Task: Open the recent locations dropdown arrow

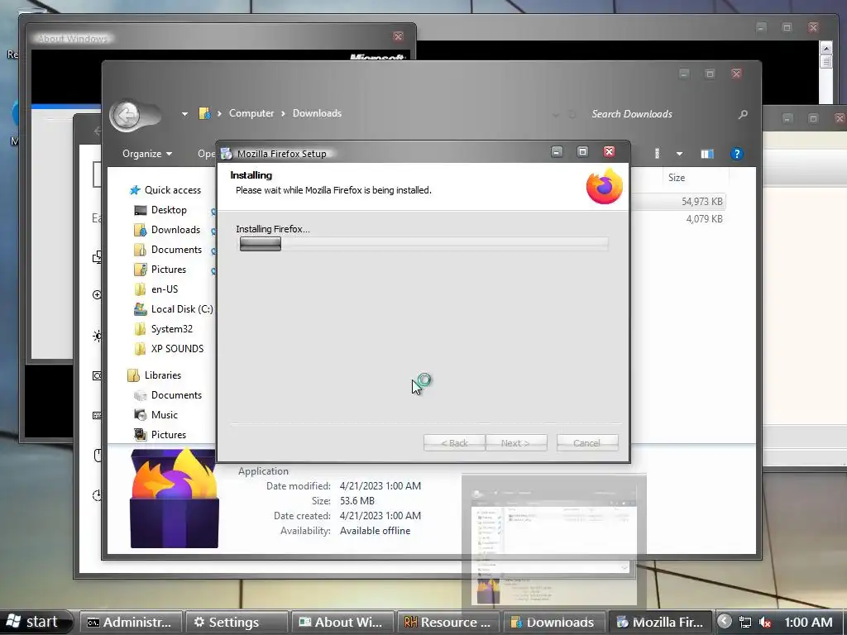Action: point(184,114)
